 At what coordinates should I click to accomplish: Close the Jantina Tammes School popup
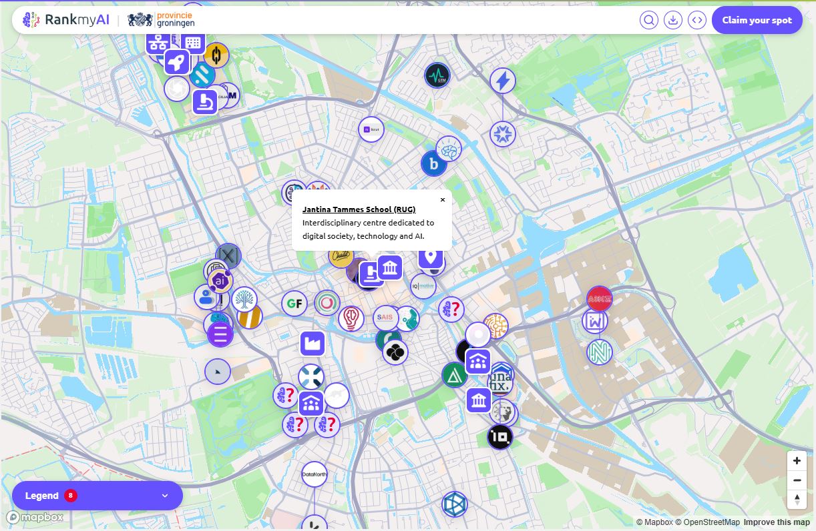(442, 199)
